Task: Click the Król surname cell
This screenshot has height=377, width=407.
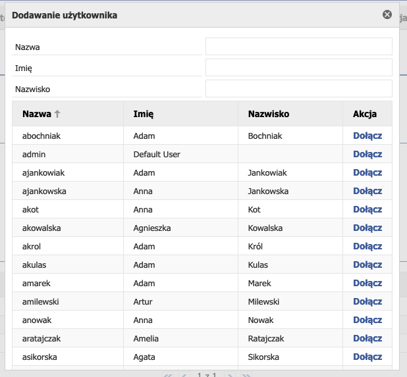Action: [290, 246]
